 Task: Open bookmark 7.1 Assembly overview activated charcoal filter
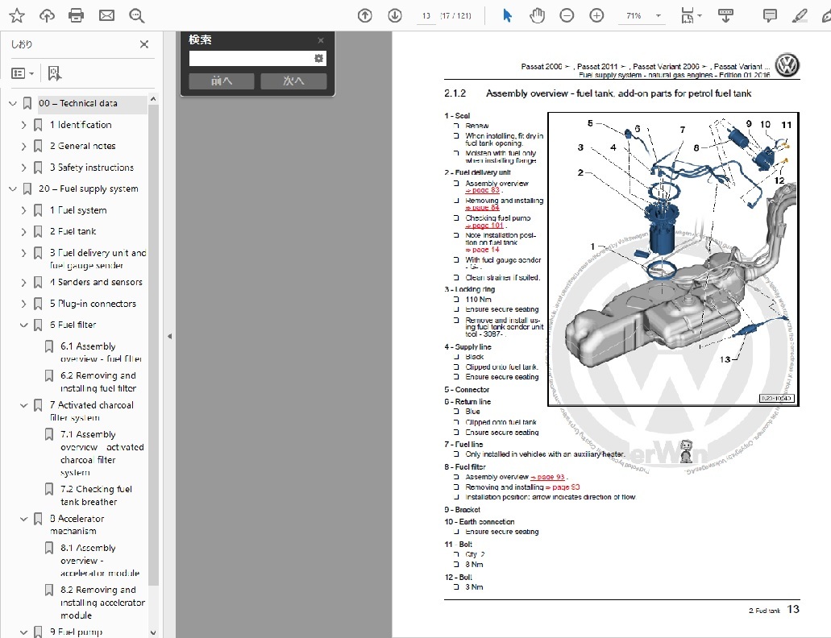(102, 454)
